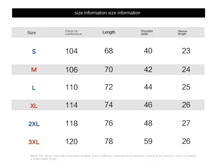Click length value 78 in 3XL row

pyautogui.click(x=109, y=141)
